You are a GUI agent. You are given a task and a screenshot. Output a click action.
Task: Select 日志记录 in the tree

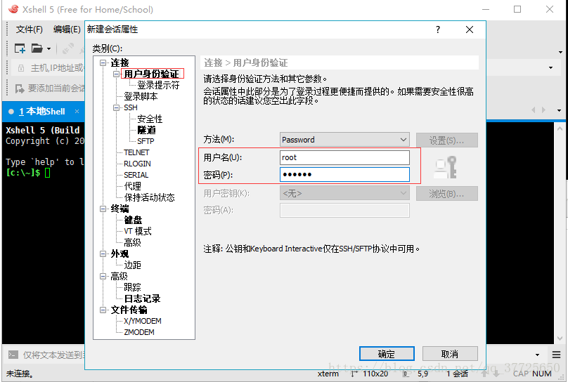click(143, 299)
